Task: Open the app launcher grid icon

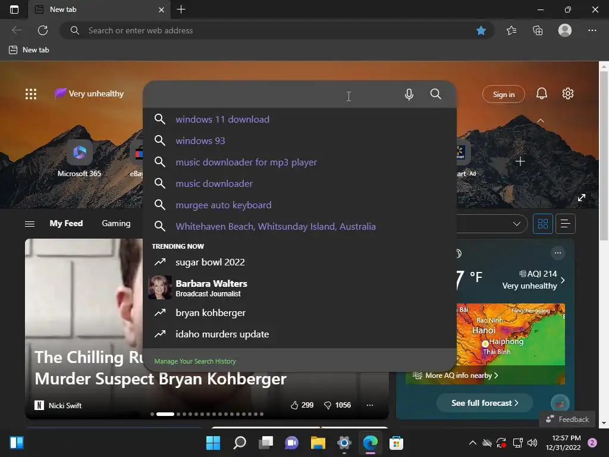Action: point(31,93)
